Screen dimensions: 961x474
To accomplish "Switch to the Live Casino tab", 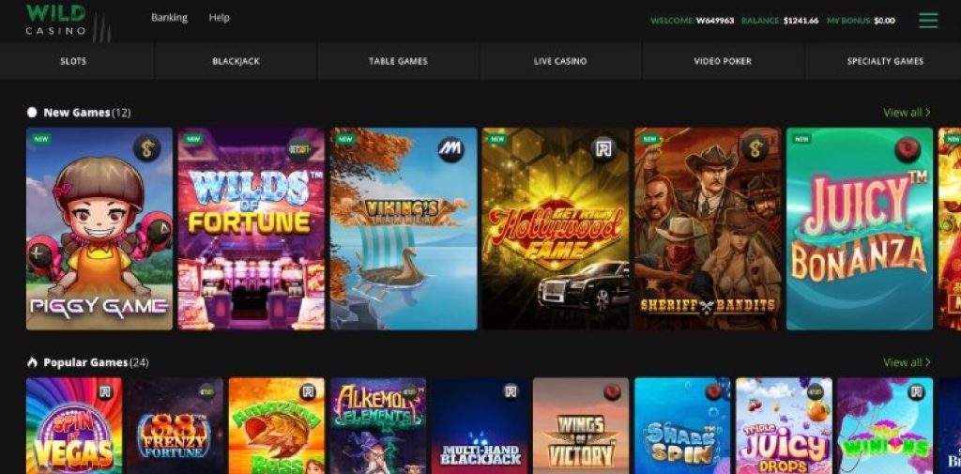I will [x=560, y=61].
